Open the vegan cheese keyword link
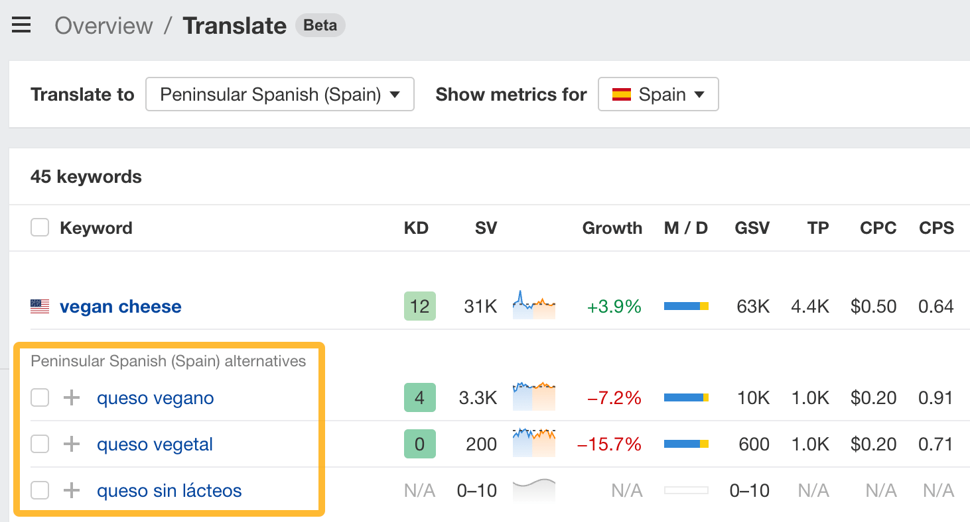The image size is (970, 522). click(x=120, y=306)
